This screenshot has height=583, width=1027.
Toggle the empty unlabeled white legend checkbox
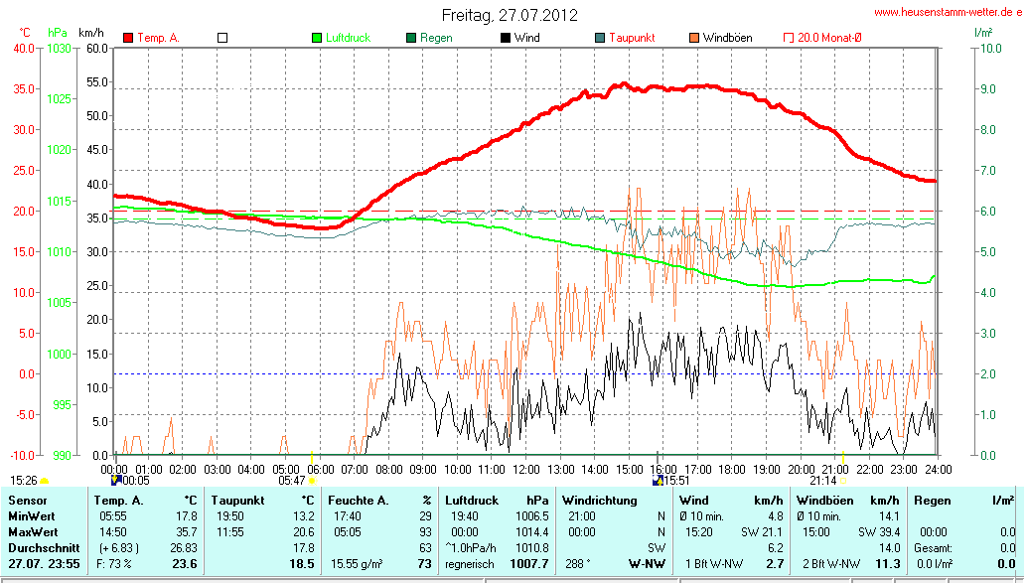pos(222,38)
